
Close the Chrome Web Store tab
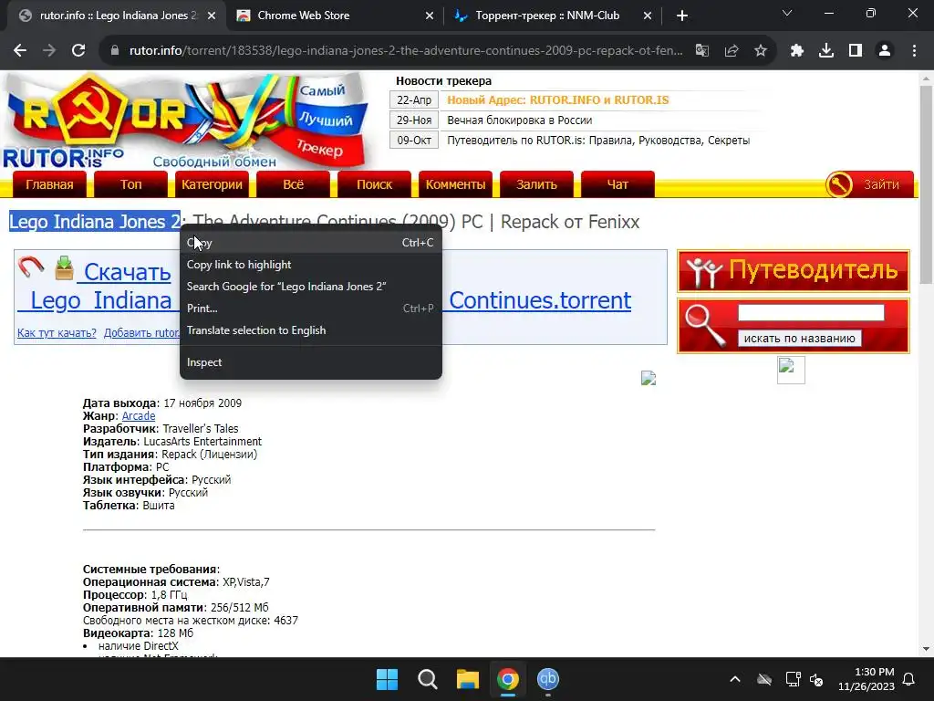point(430,16)
